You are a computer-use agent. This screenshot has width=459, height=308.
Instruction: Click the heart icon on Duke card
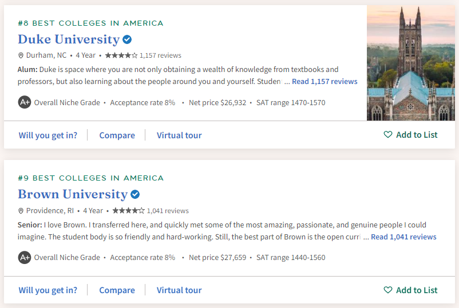tap(388, 135)
